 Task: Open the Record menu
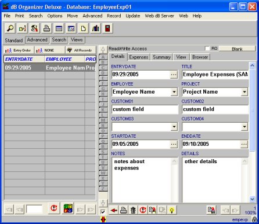coord(114,16)
